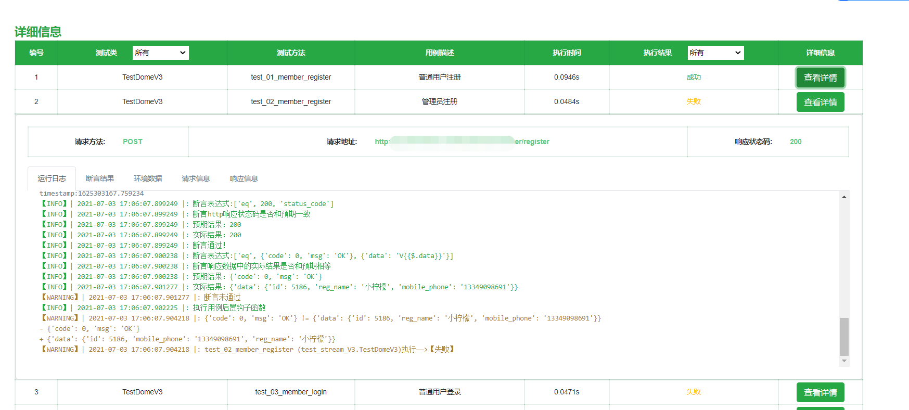This screenshot has height=410, width=909.
Task: Click the 断言通过！ log line
Action: (x=133, y=245)
